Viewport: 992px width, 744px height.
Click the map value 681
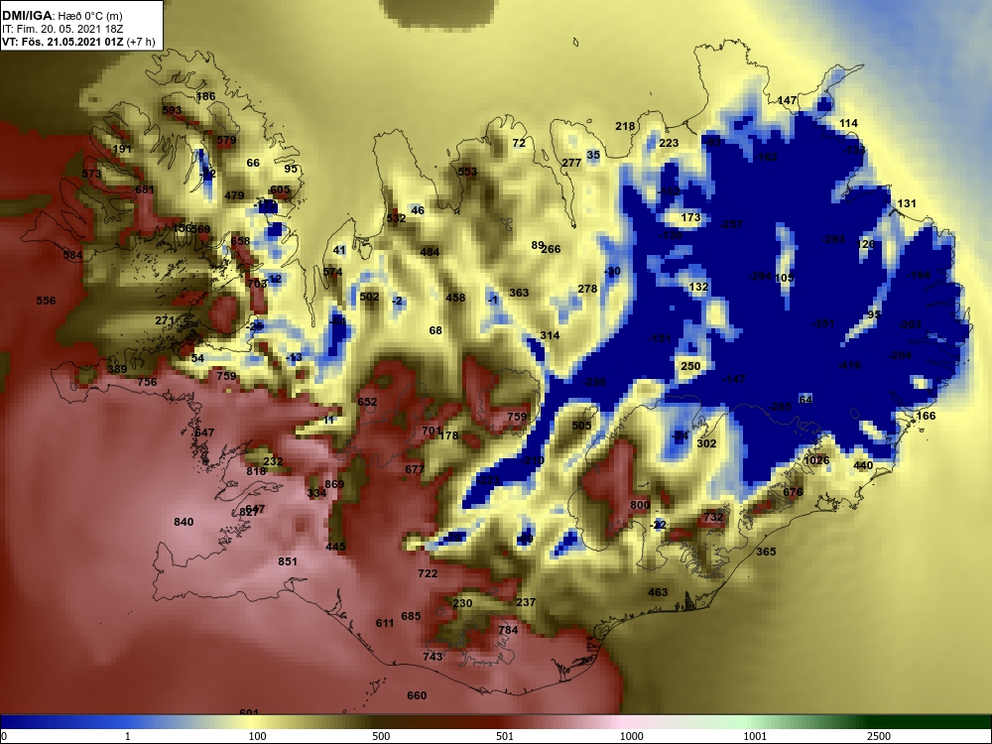[144, 189]
